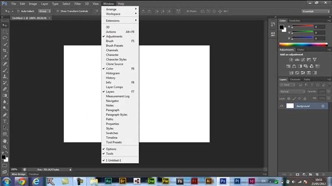The width and height of the screenshot is (332, 186).
Task: Open the Color panel flyout menu
Action: (x=329, y=21)
